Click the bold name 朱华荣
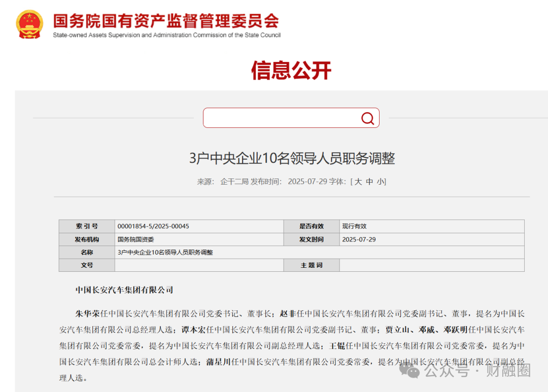548x392 pixels. click(x=88, y=314)
